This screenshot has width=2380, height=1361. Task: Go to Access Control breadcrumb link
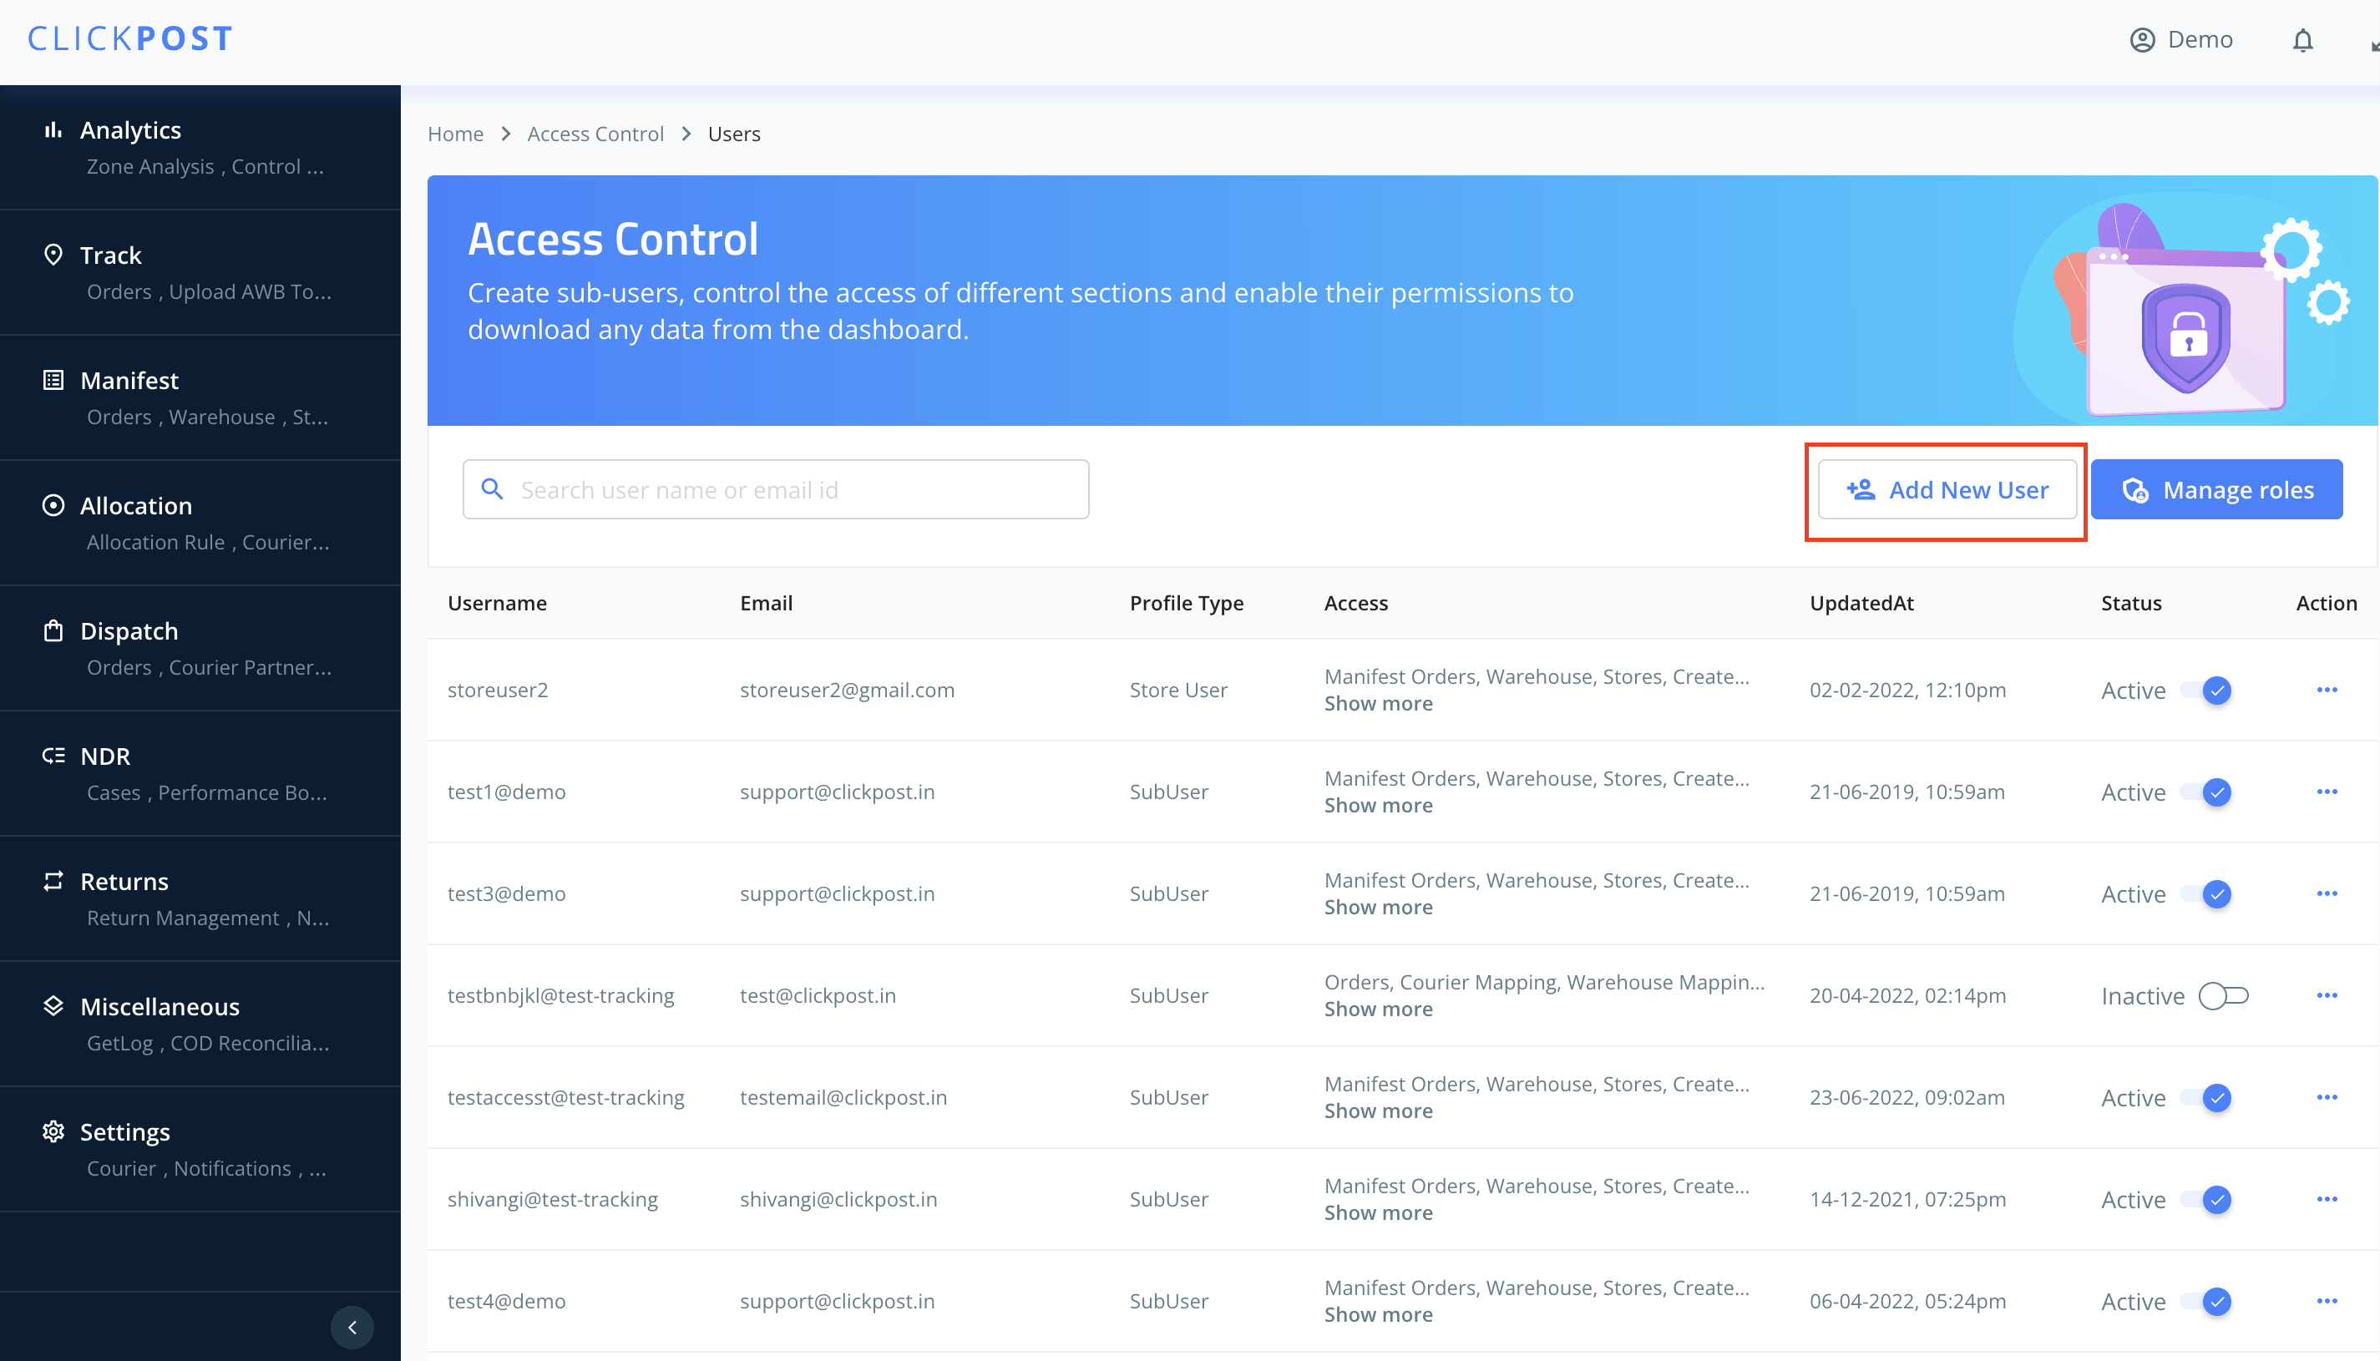595,134
